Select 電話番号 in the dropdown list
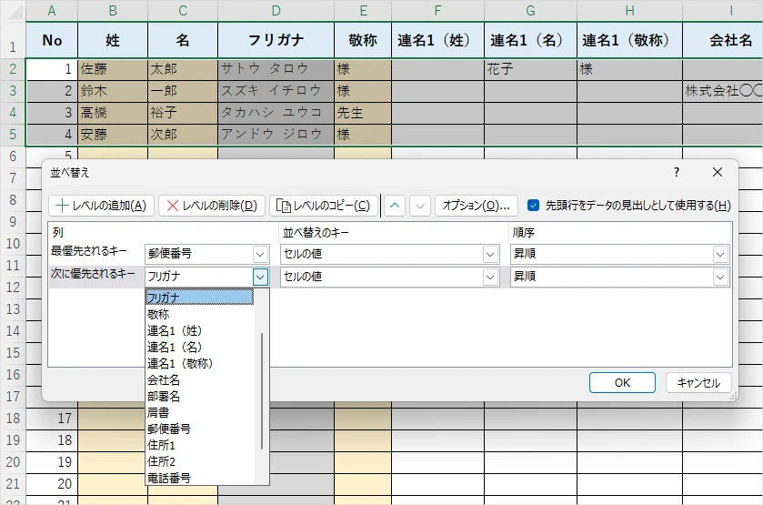The width and height of the screenshot is (763, 505). click(x=199, y=478)
